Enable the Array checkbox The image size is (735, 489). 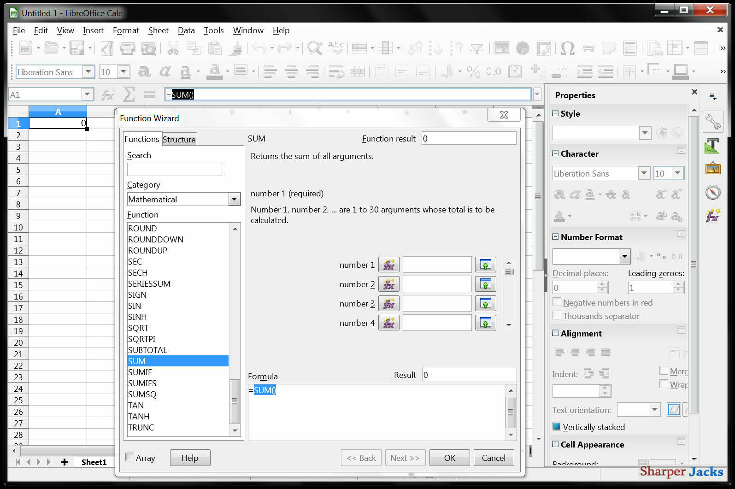click(130, 457)
